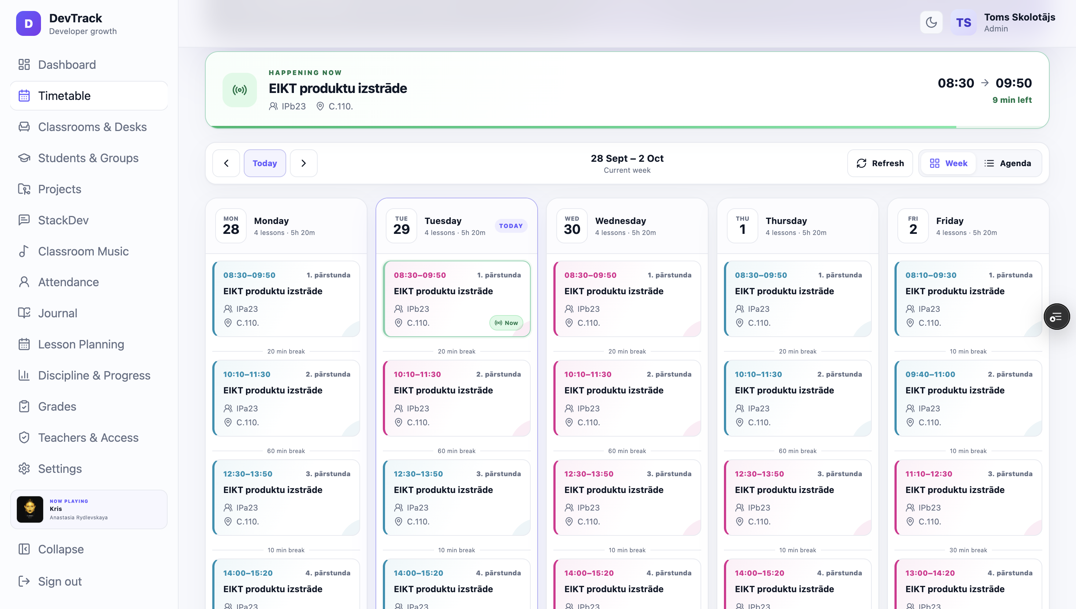Sign out of DevTrack
Viewport: 1076px width, 609px height.
[89, 582]
